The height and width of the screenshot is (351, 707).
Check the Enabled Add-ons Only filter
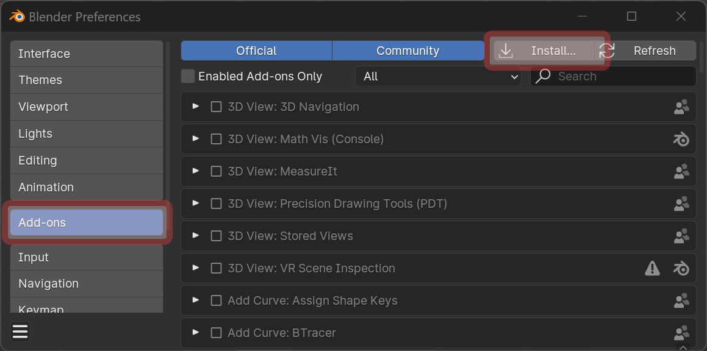pyautogui.click(x=187, y=76)
